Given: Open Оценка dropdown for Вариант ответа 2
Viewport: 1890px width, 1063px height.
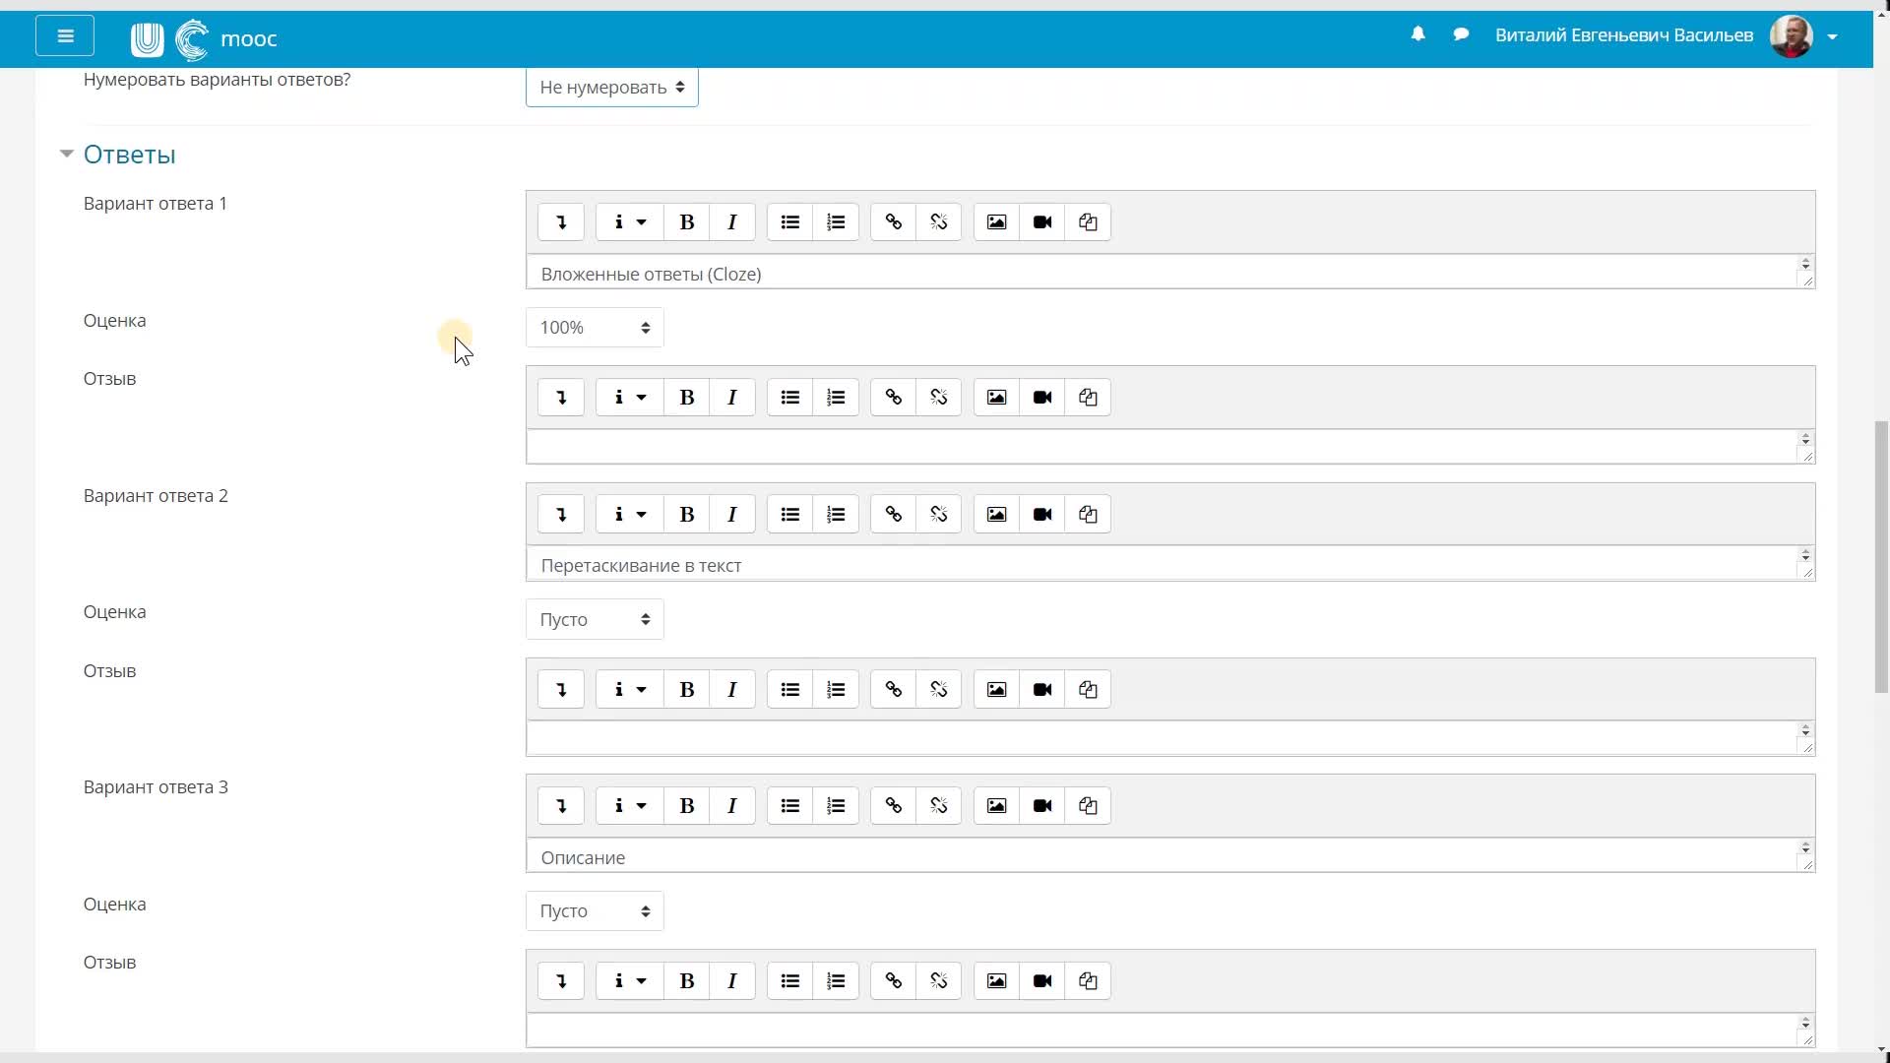Looking at the screenshot, I should [x=595, y=620].
